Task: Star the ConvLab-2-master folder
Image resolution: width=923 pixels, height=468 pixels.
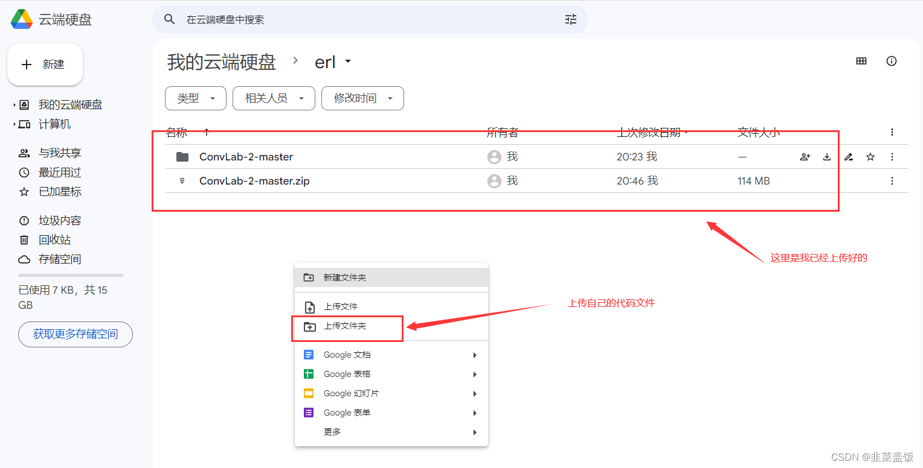Action: (870, 157)
